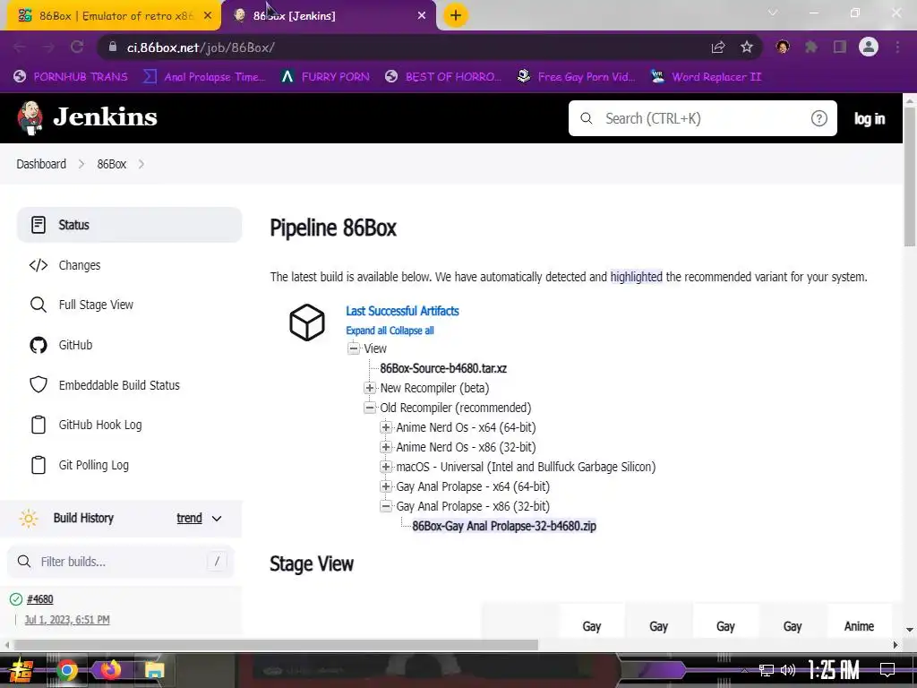Collapse the View tree node
This screenshot has height=688, width=917.
click(353, 348)
